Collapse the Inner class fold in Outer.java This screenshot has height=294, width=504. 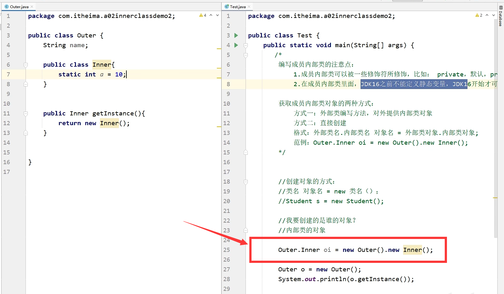(x=26, y=65)
